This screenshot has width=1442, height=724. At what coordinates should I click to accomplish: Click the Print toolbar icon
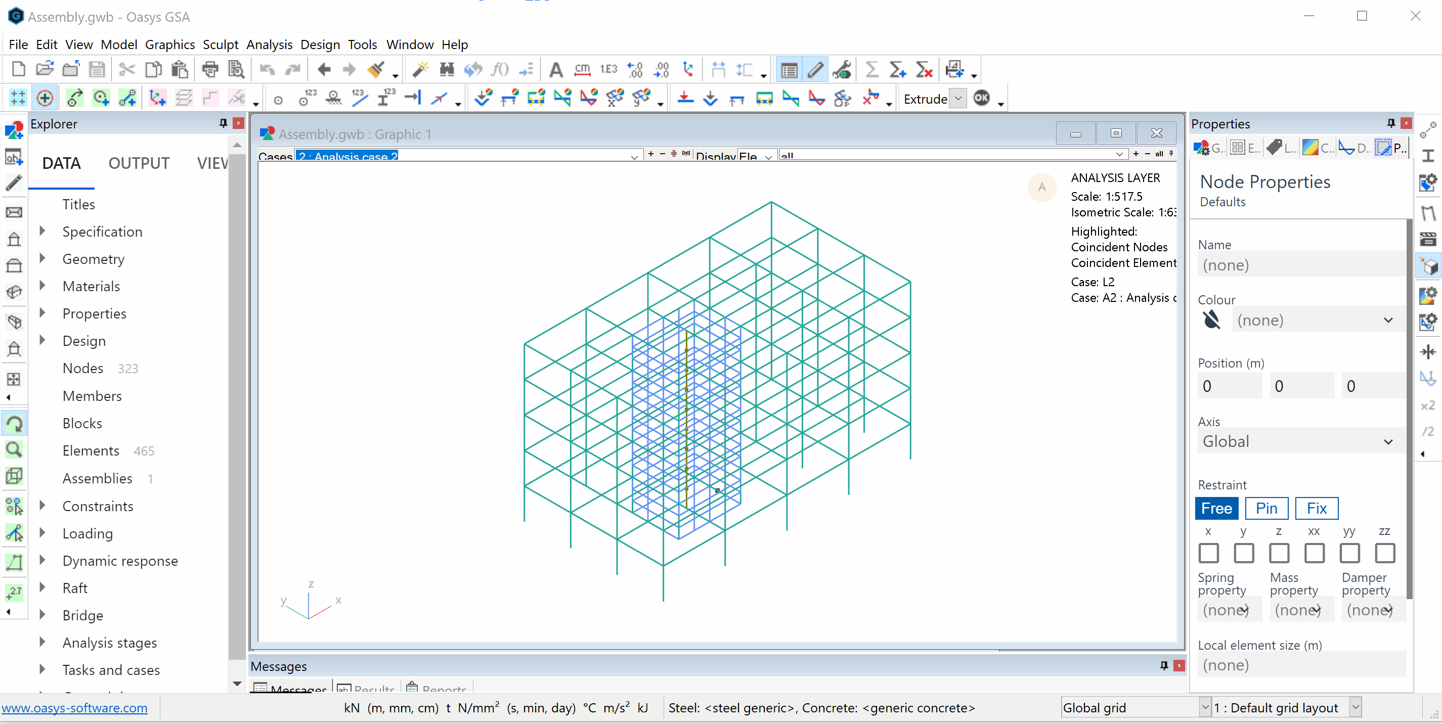210,69
